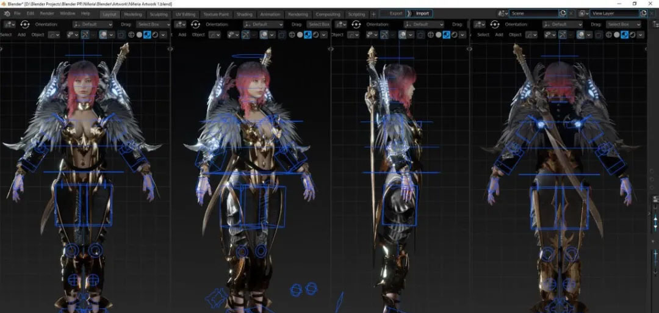Viewport: 659px width, 313px height.
Task: Open Select menu in front-view viewport
Action: (6, 34)
